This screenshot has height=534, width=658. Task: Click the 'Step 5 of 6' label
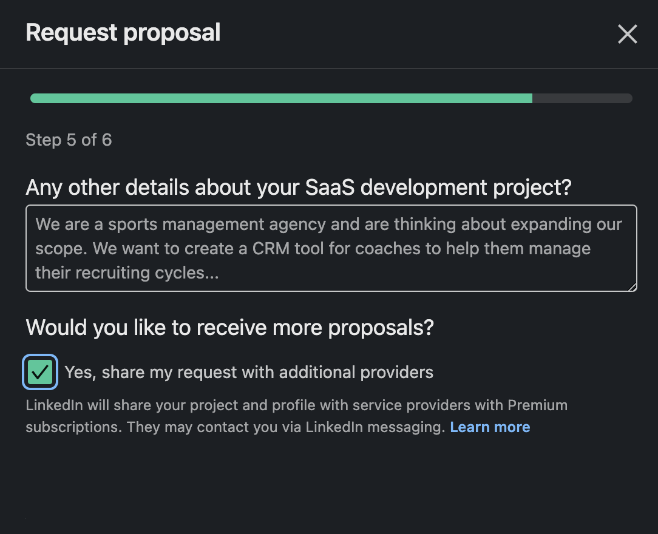[x=68, y=140]
